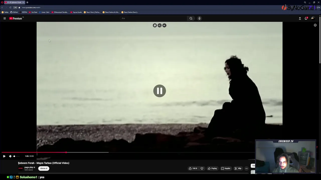Click the page vertical scrollbar
Image resolution: width=321 pixels, height=180 pixels.
(x=320, y=40)
